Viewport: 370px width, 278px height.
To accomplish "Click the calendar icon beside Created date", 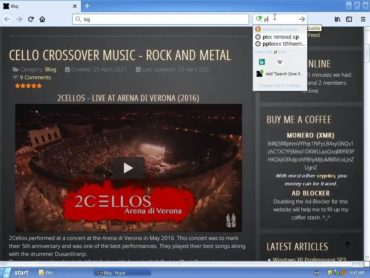I will click(x=67, y=69).
